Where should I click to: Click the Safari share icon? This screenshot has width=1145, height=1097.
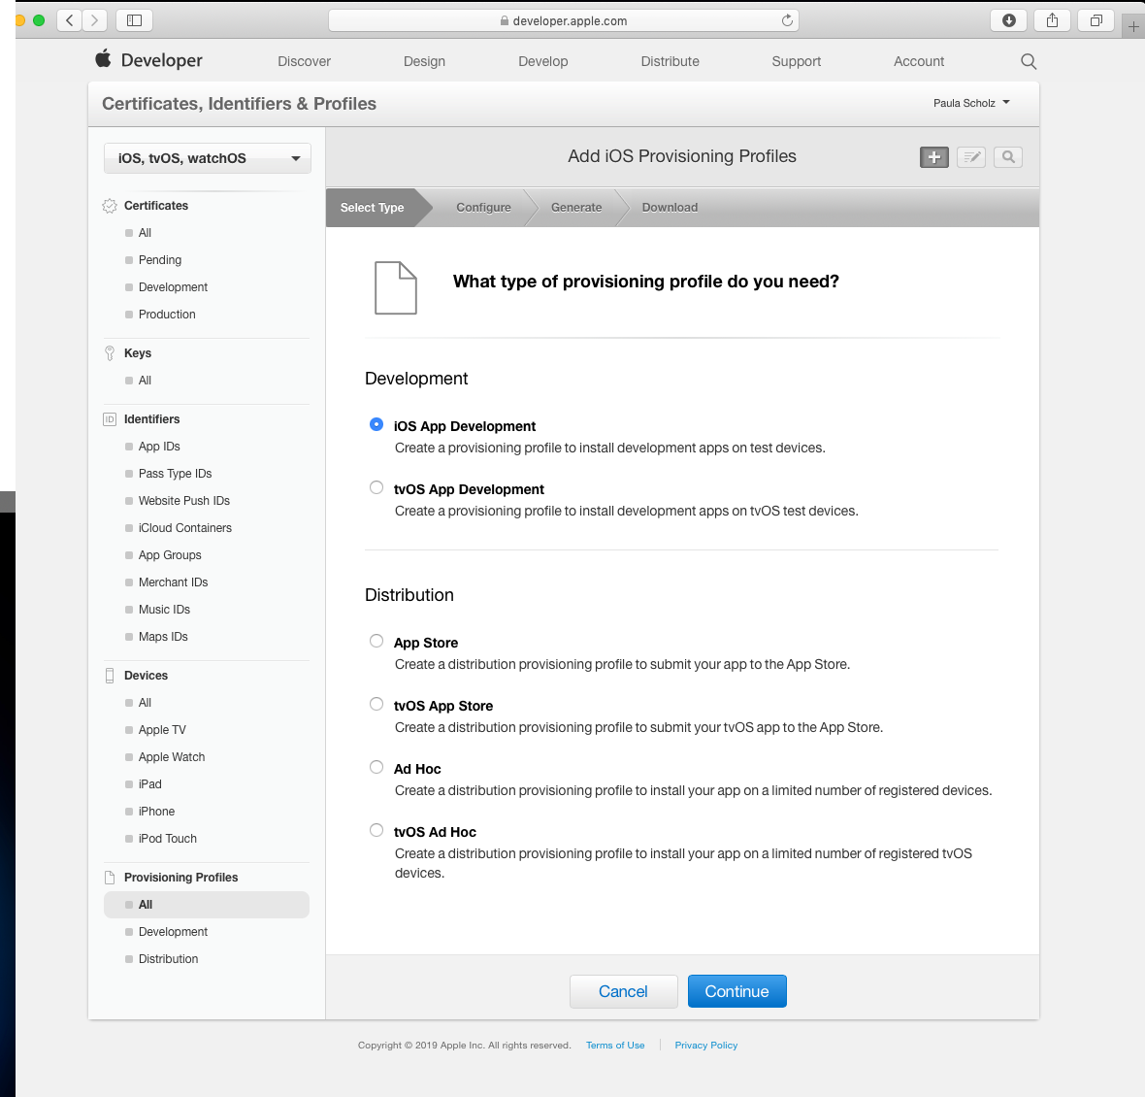tap(1052, 20)
